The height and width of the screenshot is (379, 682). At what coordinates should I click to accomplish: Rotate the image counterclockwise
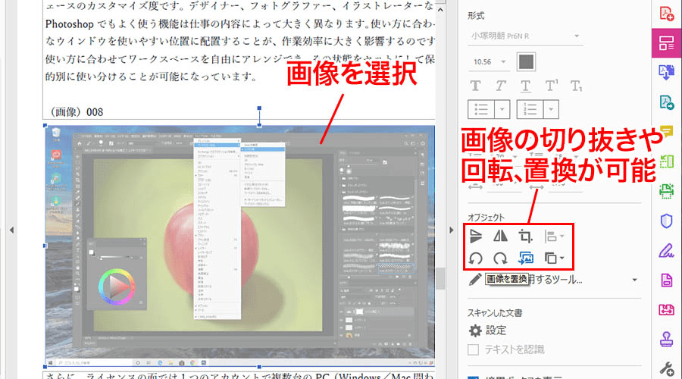(476, 258)
